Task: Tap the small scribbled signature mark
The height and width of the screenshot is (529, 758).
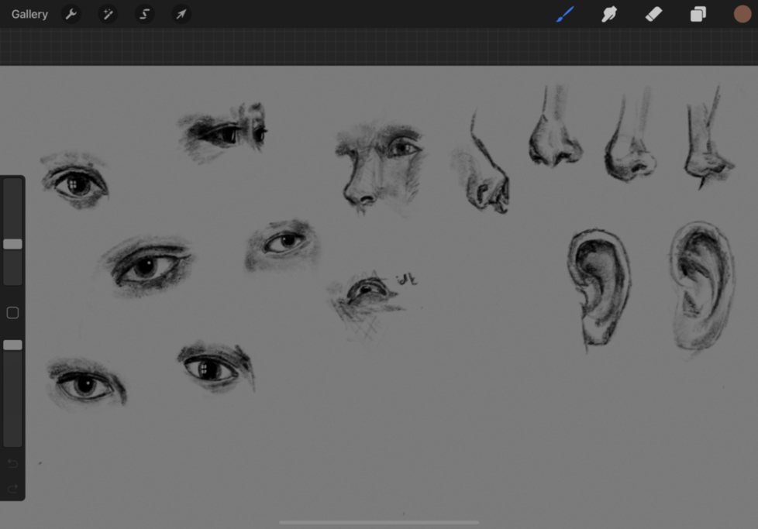Action: click(x=407, y=279)
